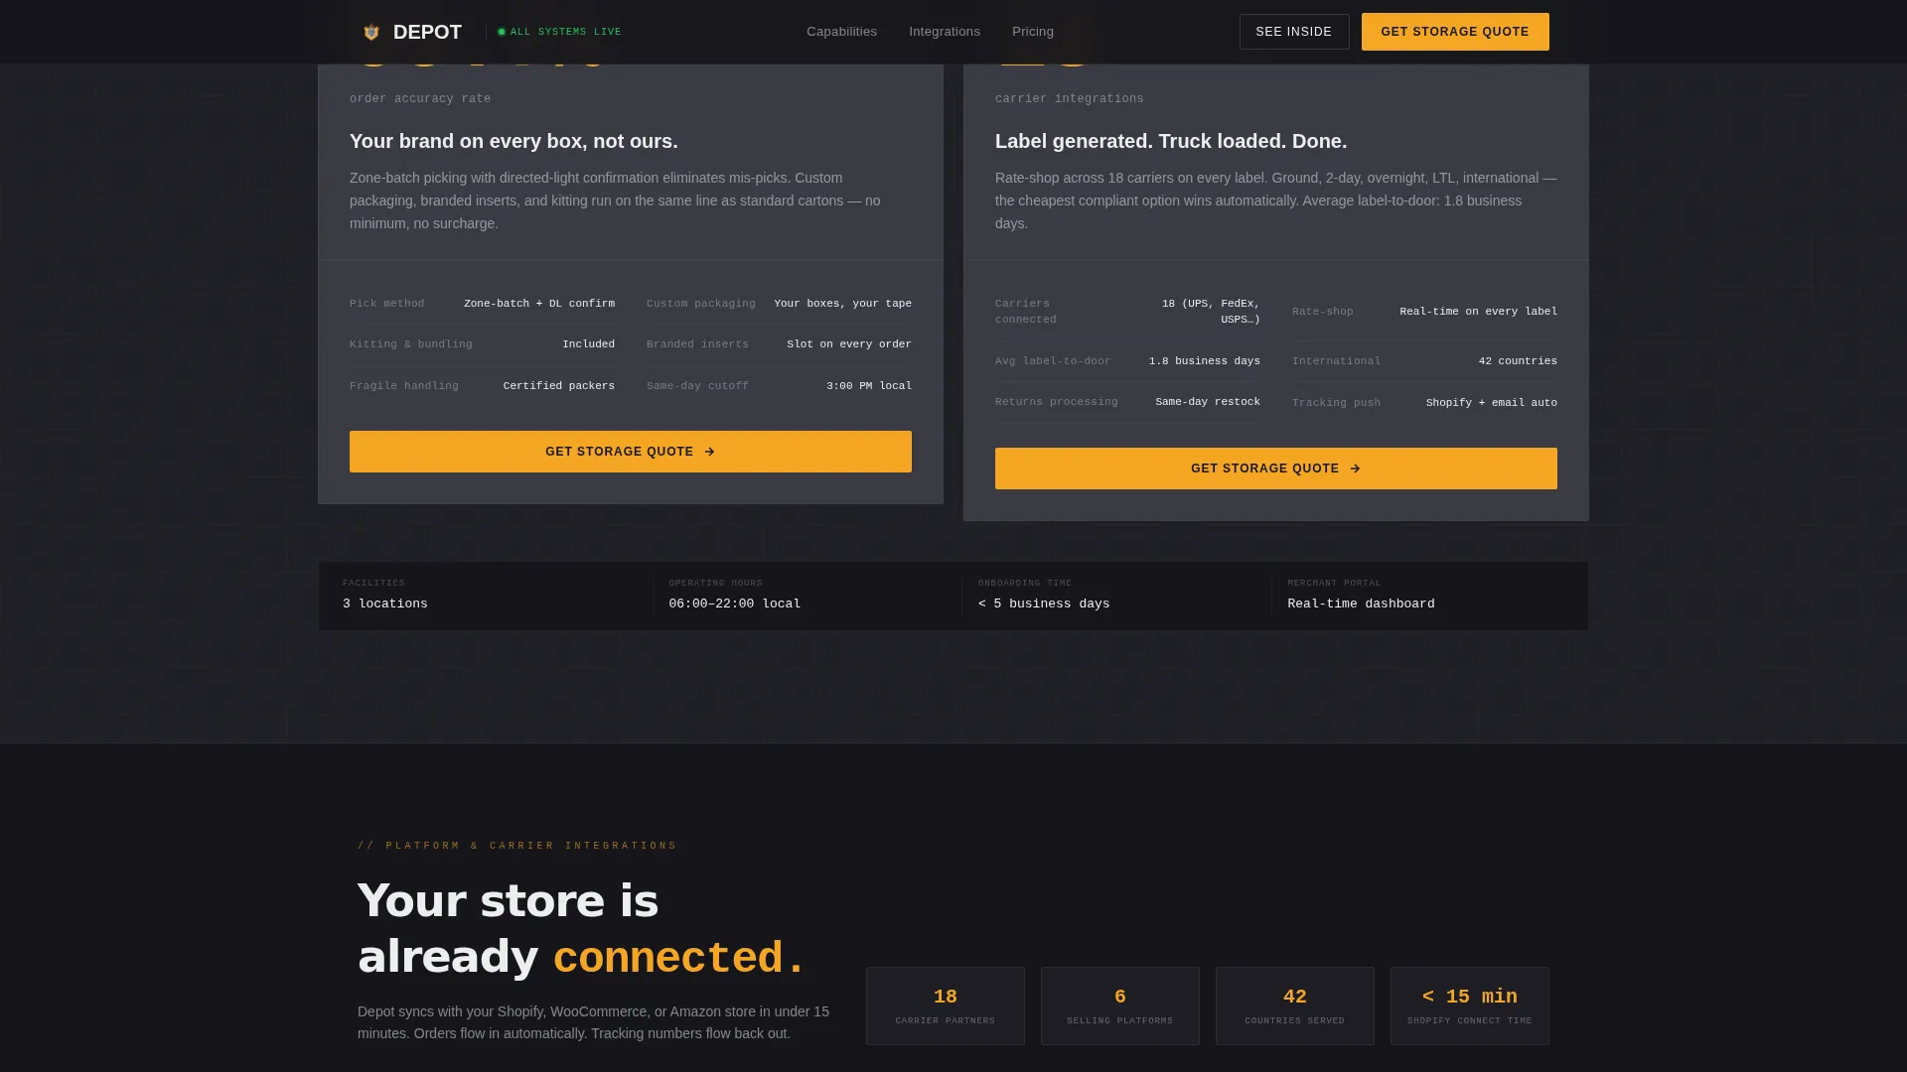Click the 'Included' value for Kitting & bundling

(x=589, y=344)
